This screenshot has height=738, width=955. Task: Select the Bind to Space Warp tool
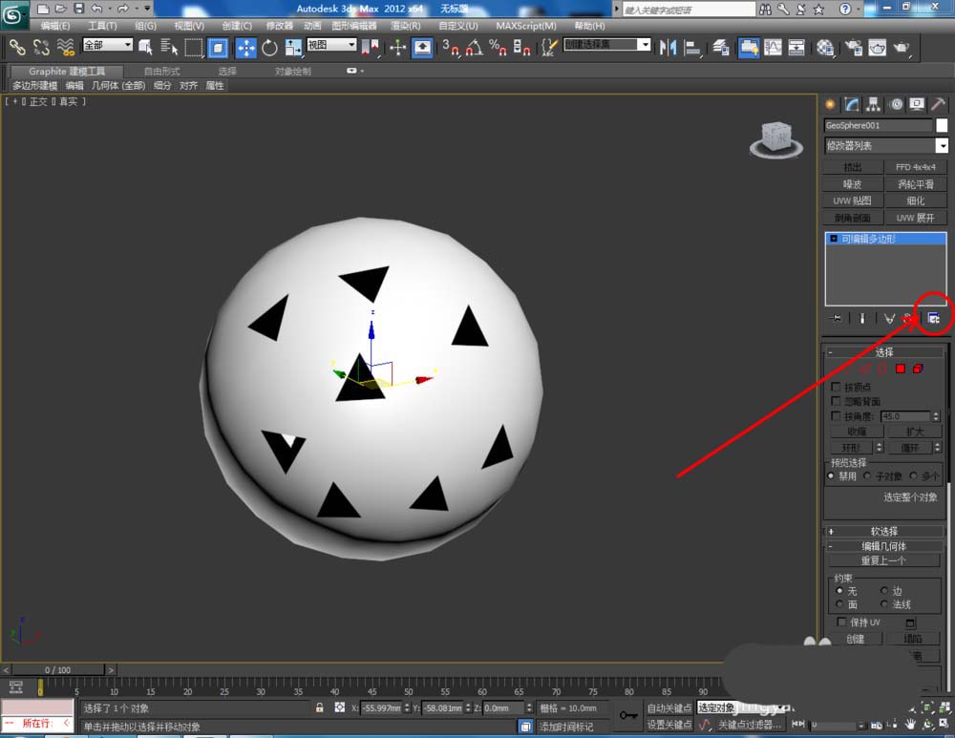click(65, 47)
